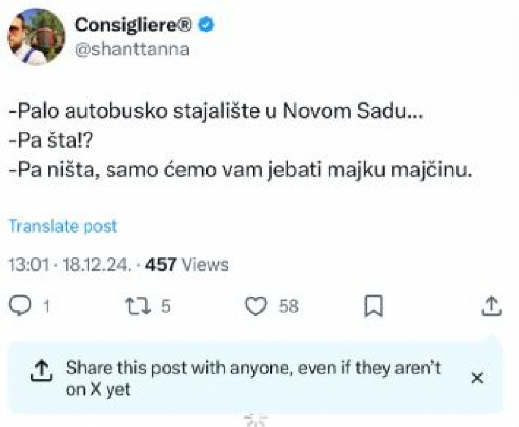This screenshot has height=427, width=519.
Task: Click the repost count of 5
Action: 166,306
